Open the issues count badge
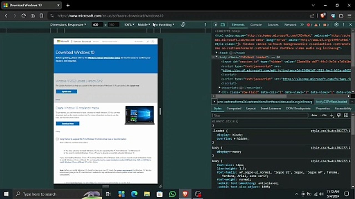Image resolution: width=355 pixels, height=199 pixels. pos(326,25)
